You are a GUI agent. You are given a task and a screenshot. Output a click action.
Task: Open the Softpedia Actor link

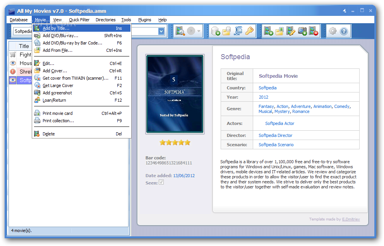coord(279,124)
